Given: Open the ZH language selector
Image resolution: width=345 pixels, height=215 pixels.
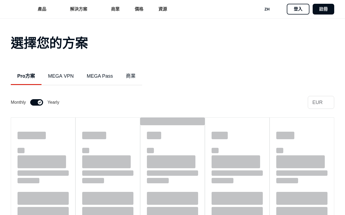Looking at the screenshot, I should [x=267, y=9].
